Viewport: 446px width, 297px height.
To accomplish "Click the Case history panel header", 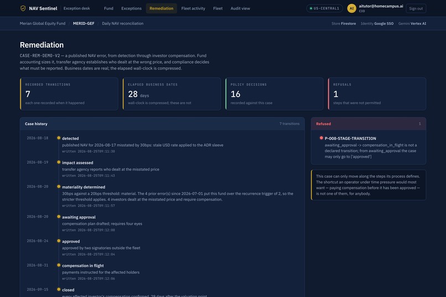I will click(x=162, y=124).
